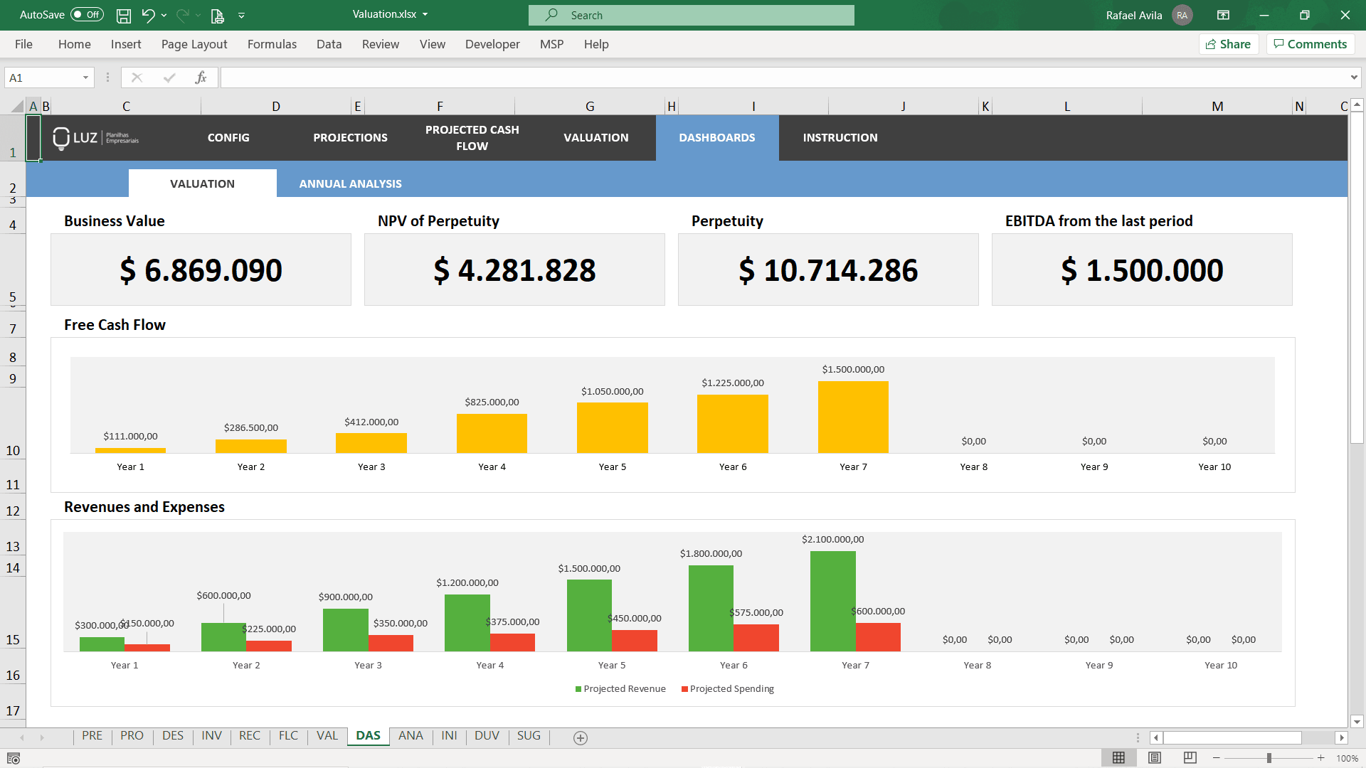Toggle the Projected Revenue legend entry
The width and height of the screenshot is (1366, 768).
coord(620,688)
